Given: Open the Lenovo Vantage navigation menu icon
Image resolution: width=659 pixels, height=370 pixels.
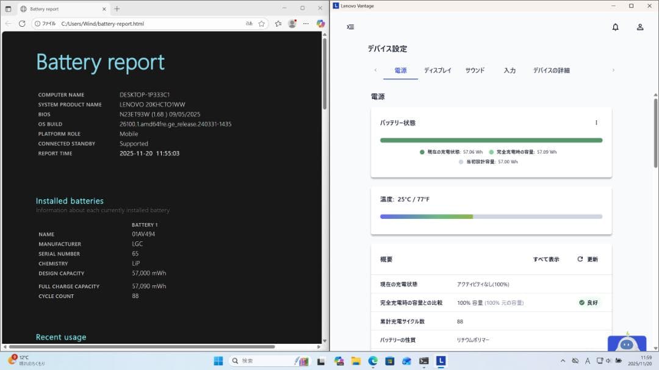Looking at the screenshot, I should pos(350,27).
